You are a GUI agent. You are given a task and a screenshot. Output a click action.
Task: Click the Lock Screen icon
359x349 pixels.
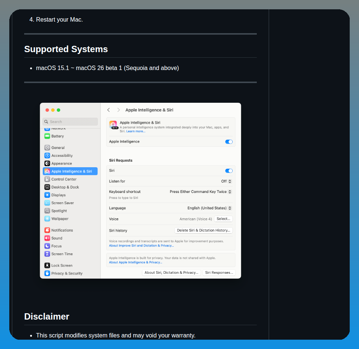(x=47, y=266)
